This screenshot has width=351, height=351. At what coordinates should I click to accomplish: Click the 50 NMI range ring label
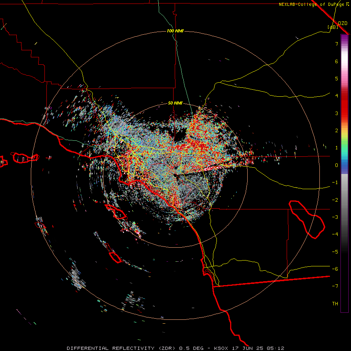(175, 103)
